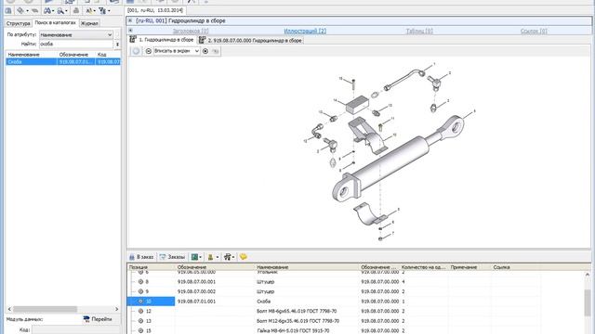Select the '919.08.07.00.002' Штуцер row
This screenshot has height=334, width=595.
(334, 291)
